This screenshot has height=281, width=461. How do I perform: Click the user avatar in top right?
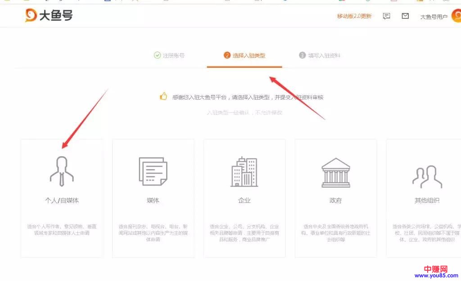tap(455, 17)
